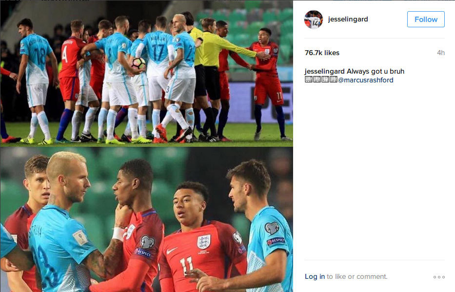455x292 pixels.
Task: Click jesselingard username in the caption
Action: click(x=325, y=71)
